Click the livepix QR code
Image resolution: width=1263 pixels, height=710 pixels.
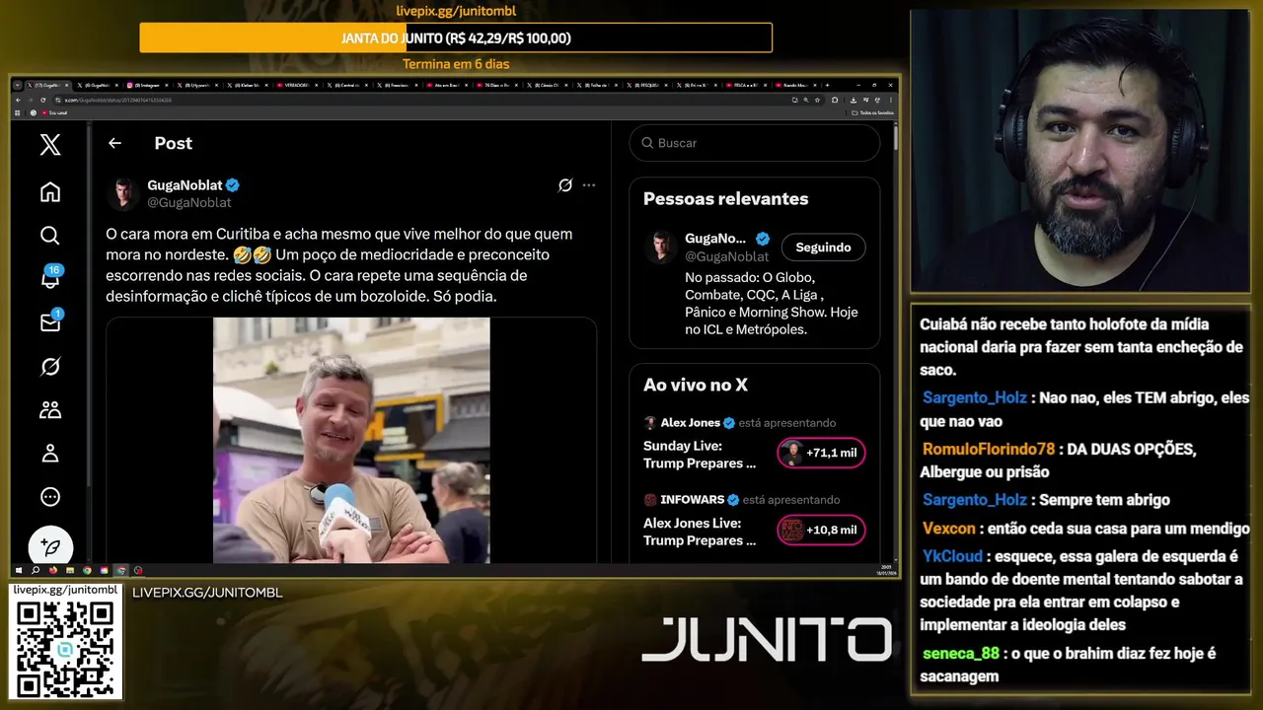65,648
